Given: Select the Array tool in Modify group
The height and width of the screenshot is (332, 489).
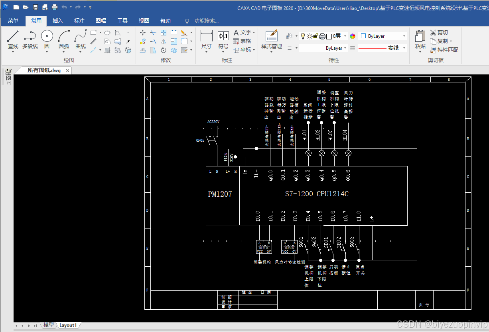Looking at the screenshot, I should tap(164, 33).
